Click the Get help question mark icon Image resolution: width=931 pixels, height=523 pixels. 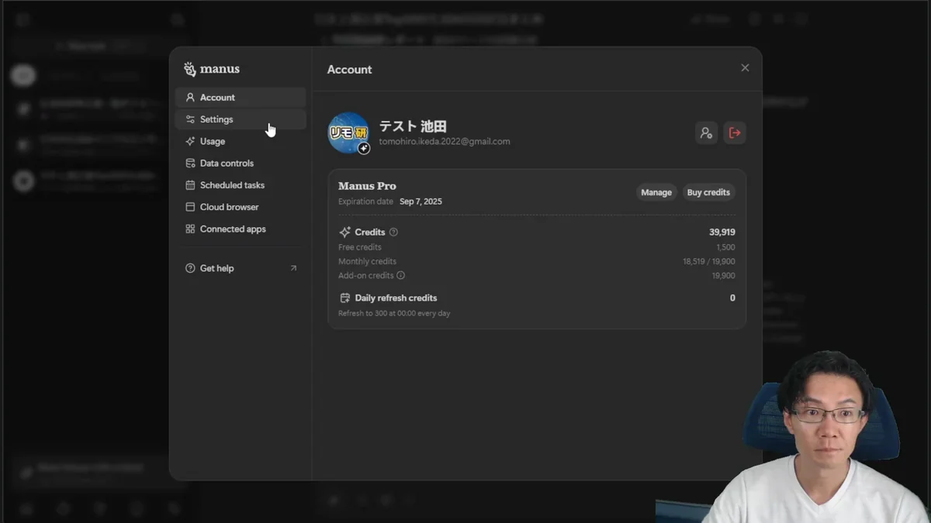pos(190,268)
